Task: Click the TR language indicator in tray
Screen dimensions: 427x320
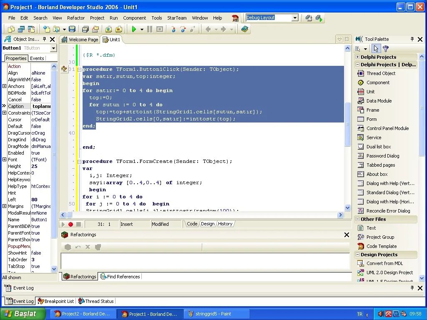Action: pos(359,314)
